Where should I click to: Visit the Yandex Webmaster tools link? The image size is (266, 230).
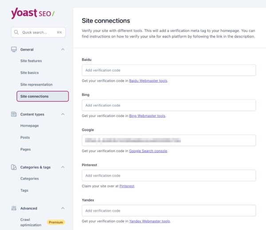pos(149,221)
